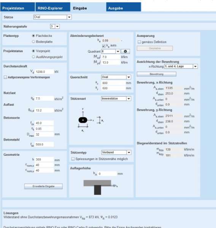
Task: Click y-Richtung As,oben value 2011
Action: coord(173,116)
